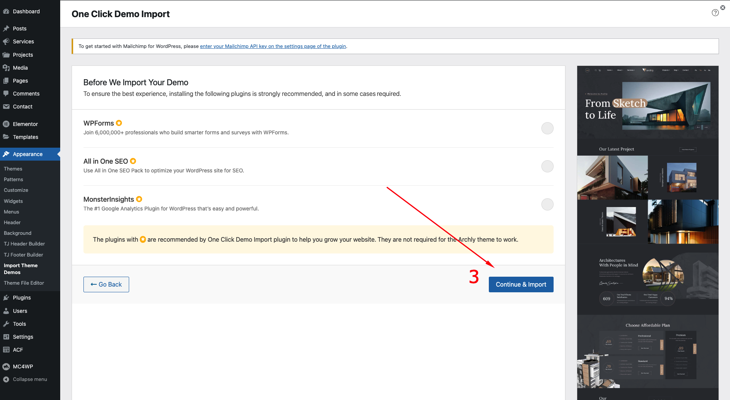Click the Users person icon

point(6,311)
